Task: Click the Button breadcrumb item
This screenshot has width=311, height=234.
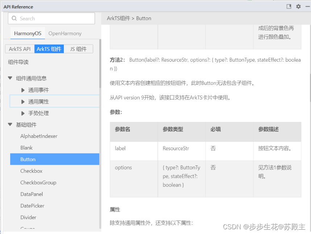Action: [x=144, y=18]
